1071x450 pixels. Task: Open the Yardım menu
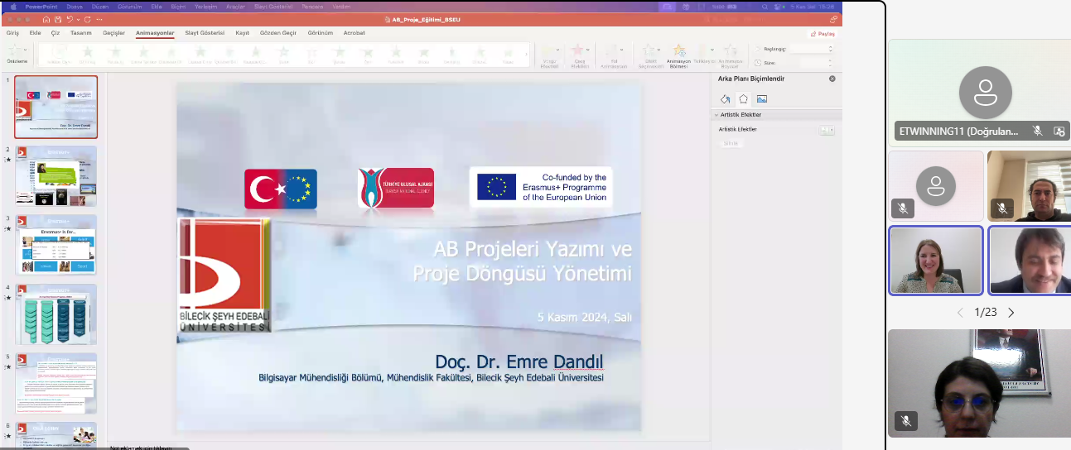(x=341, y=7)
